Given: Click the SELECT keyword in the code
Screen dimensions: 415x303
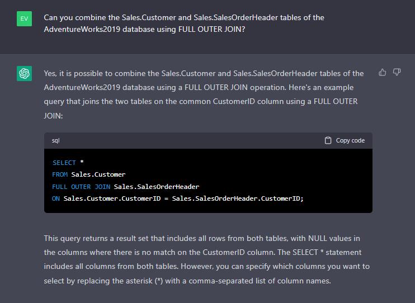Looking at the screenshot, I should (x=64, y=163).
